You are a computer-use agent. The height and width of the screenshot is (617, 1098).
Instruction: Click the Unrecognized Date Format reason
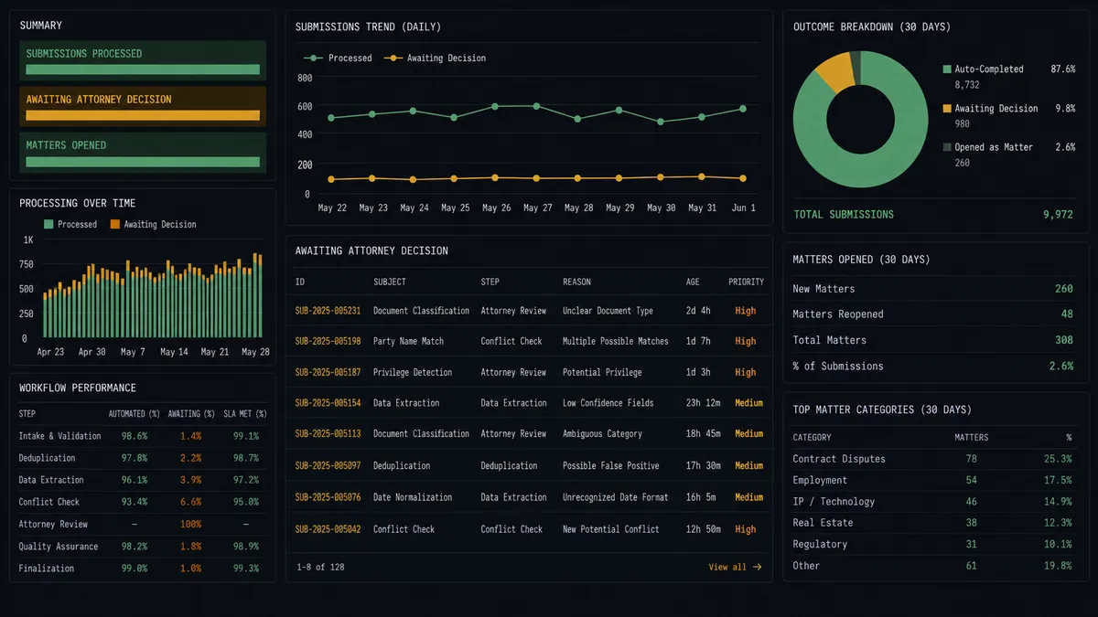coord(616,497)
